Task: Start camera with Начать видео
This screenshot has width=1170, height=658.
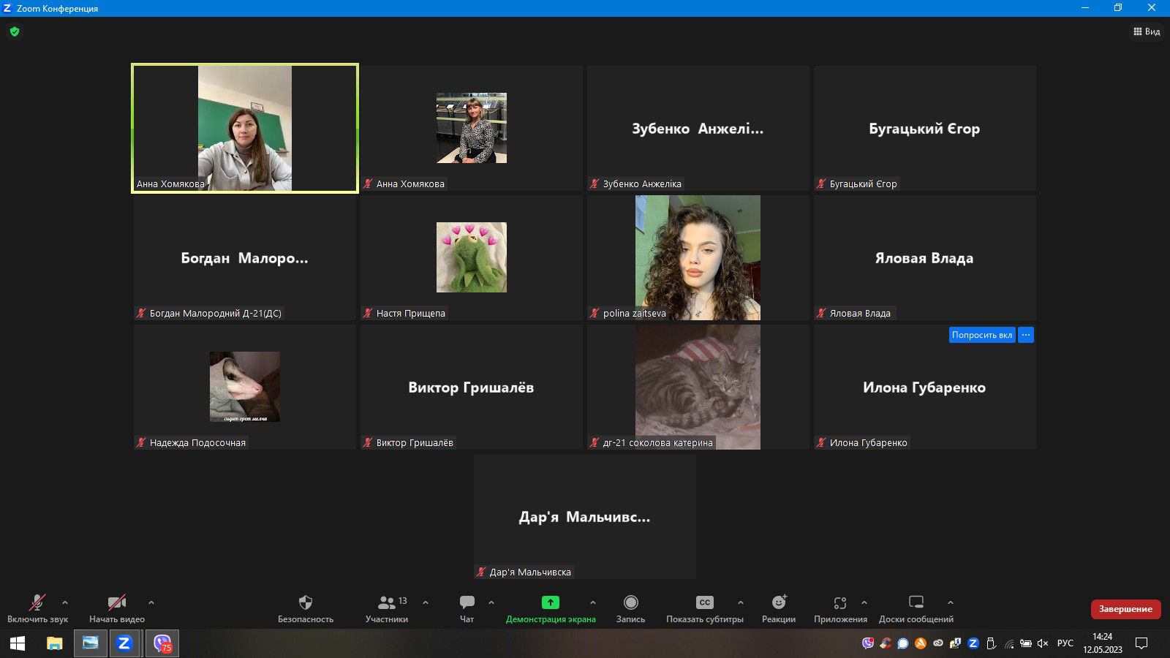Action: [x=117, y=608]
